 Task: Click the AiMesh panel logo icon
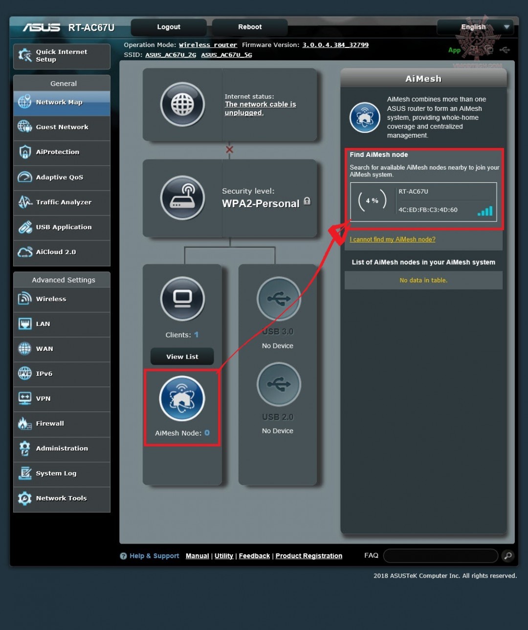(x=365, y=117)
